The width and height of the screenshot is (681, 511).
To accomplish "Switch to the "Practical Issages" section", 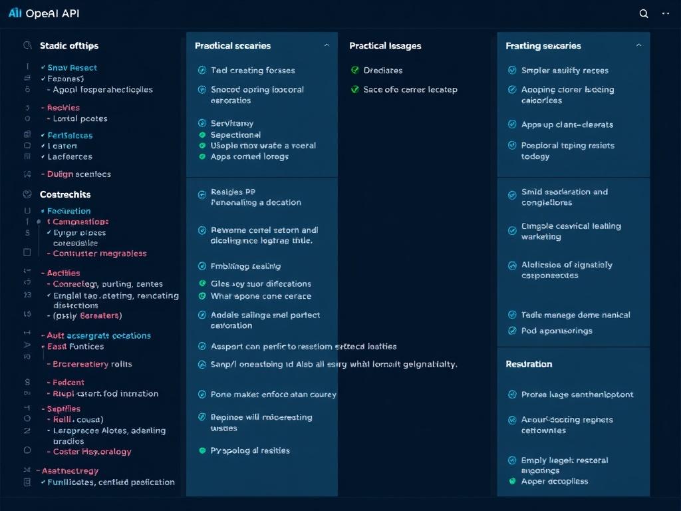I will point(385,45).
